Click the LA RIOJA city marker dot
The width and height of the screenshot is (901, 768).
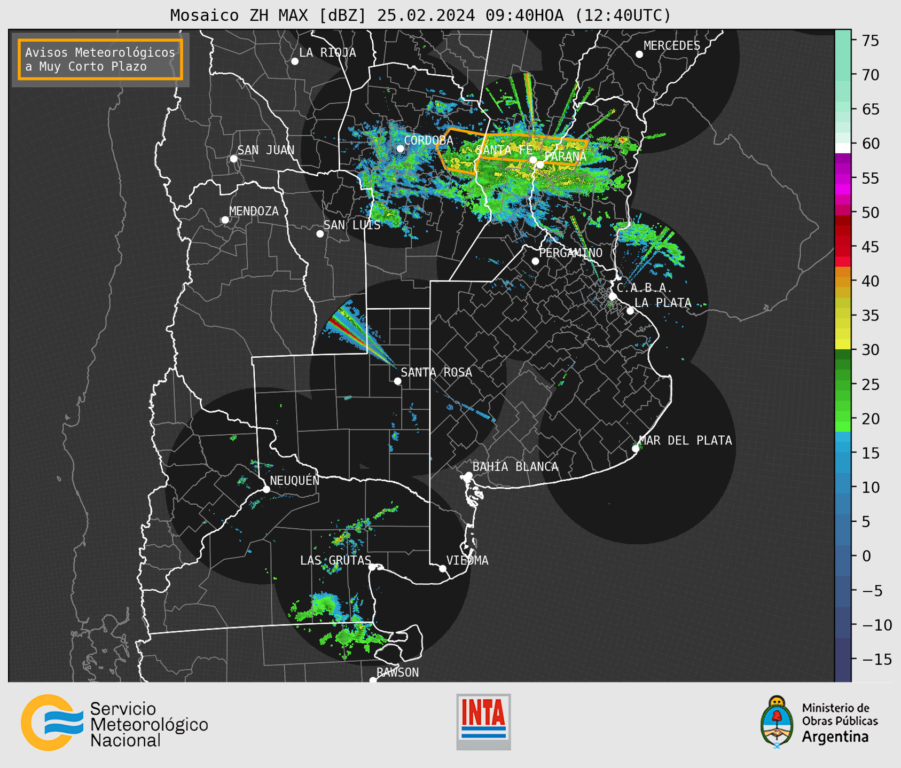295,61
